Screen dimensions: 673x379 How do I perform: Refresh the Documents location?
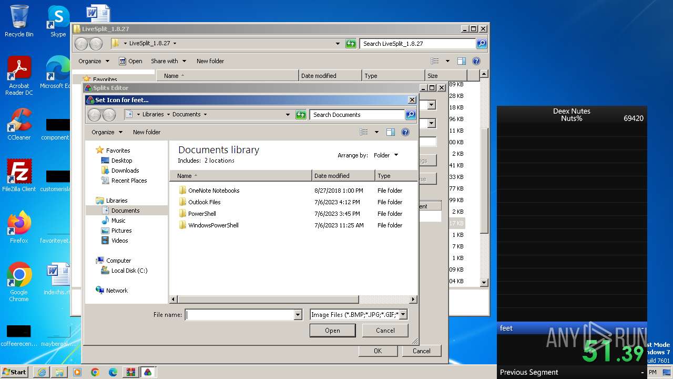tap(301, 115)
